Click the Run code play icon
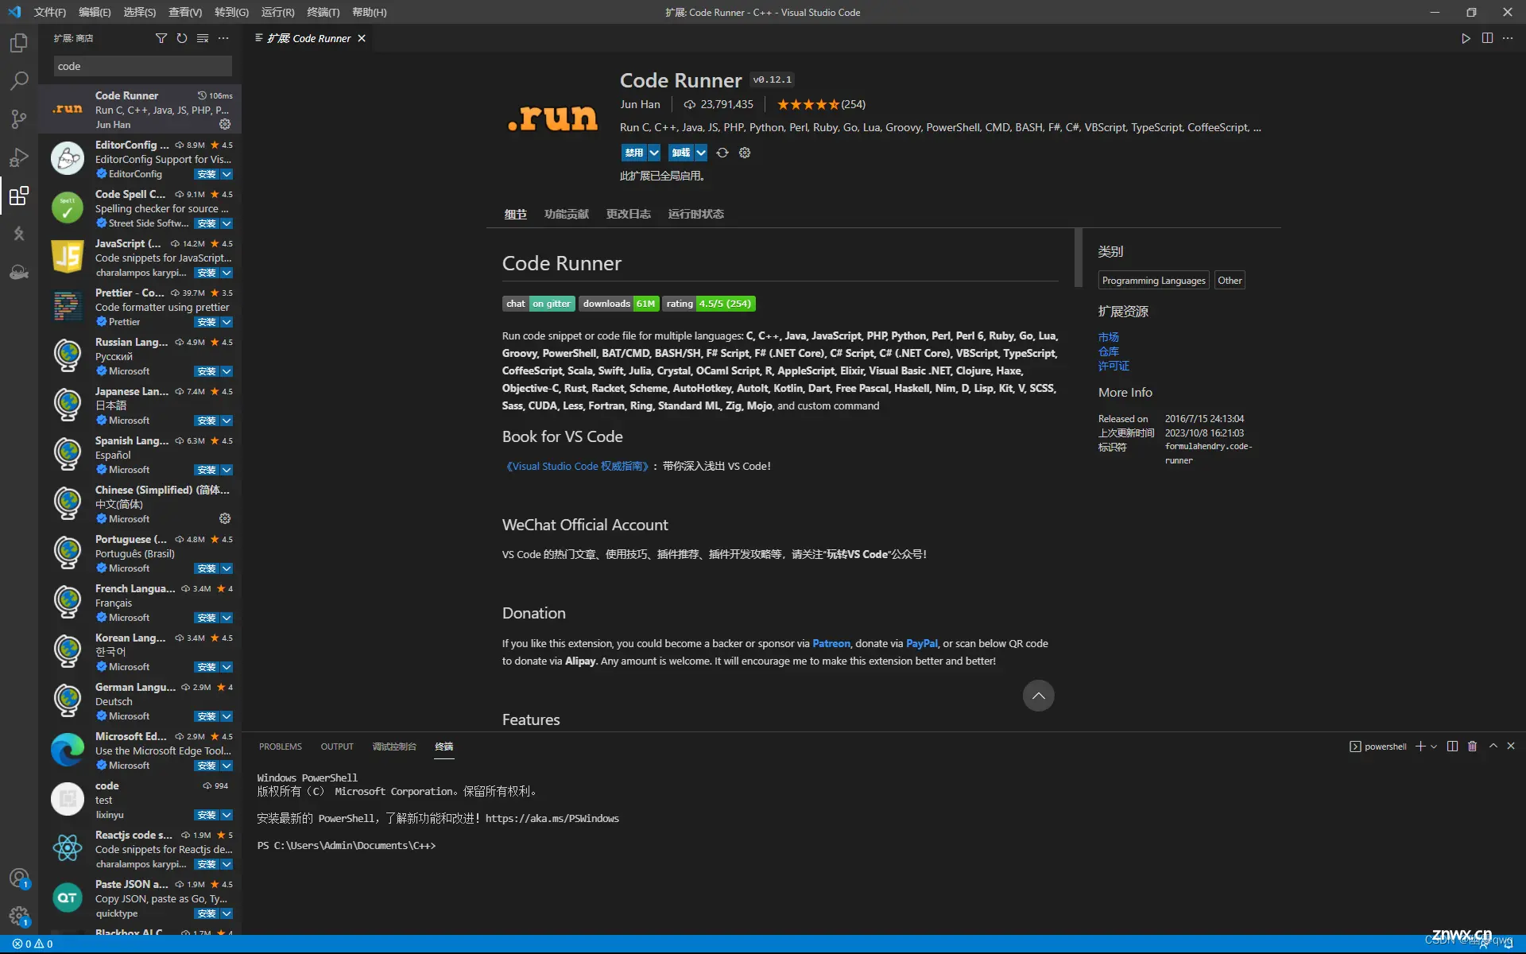Viewport: 1526px width, 954px height. [x=1466, y=38]
